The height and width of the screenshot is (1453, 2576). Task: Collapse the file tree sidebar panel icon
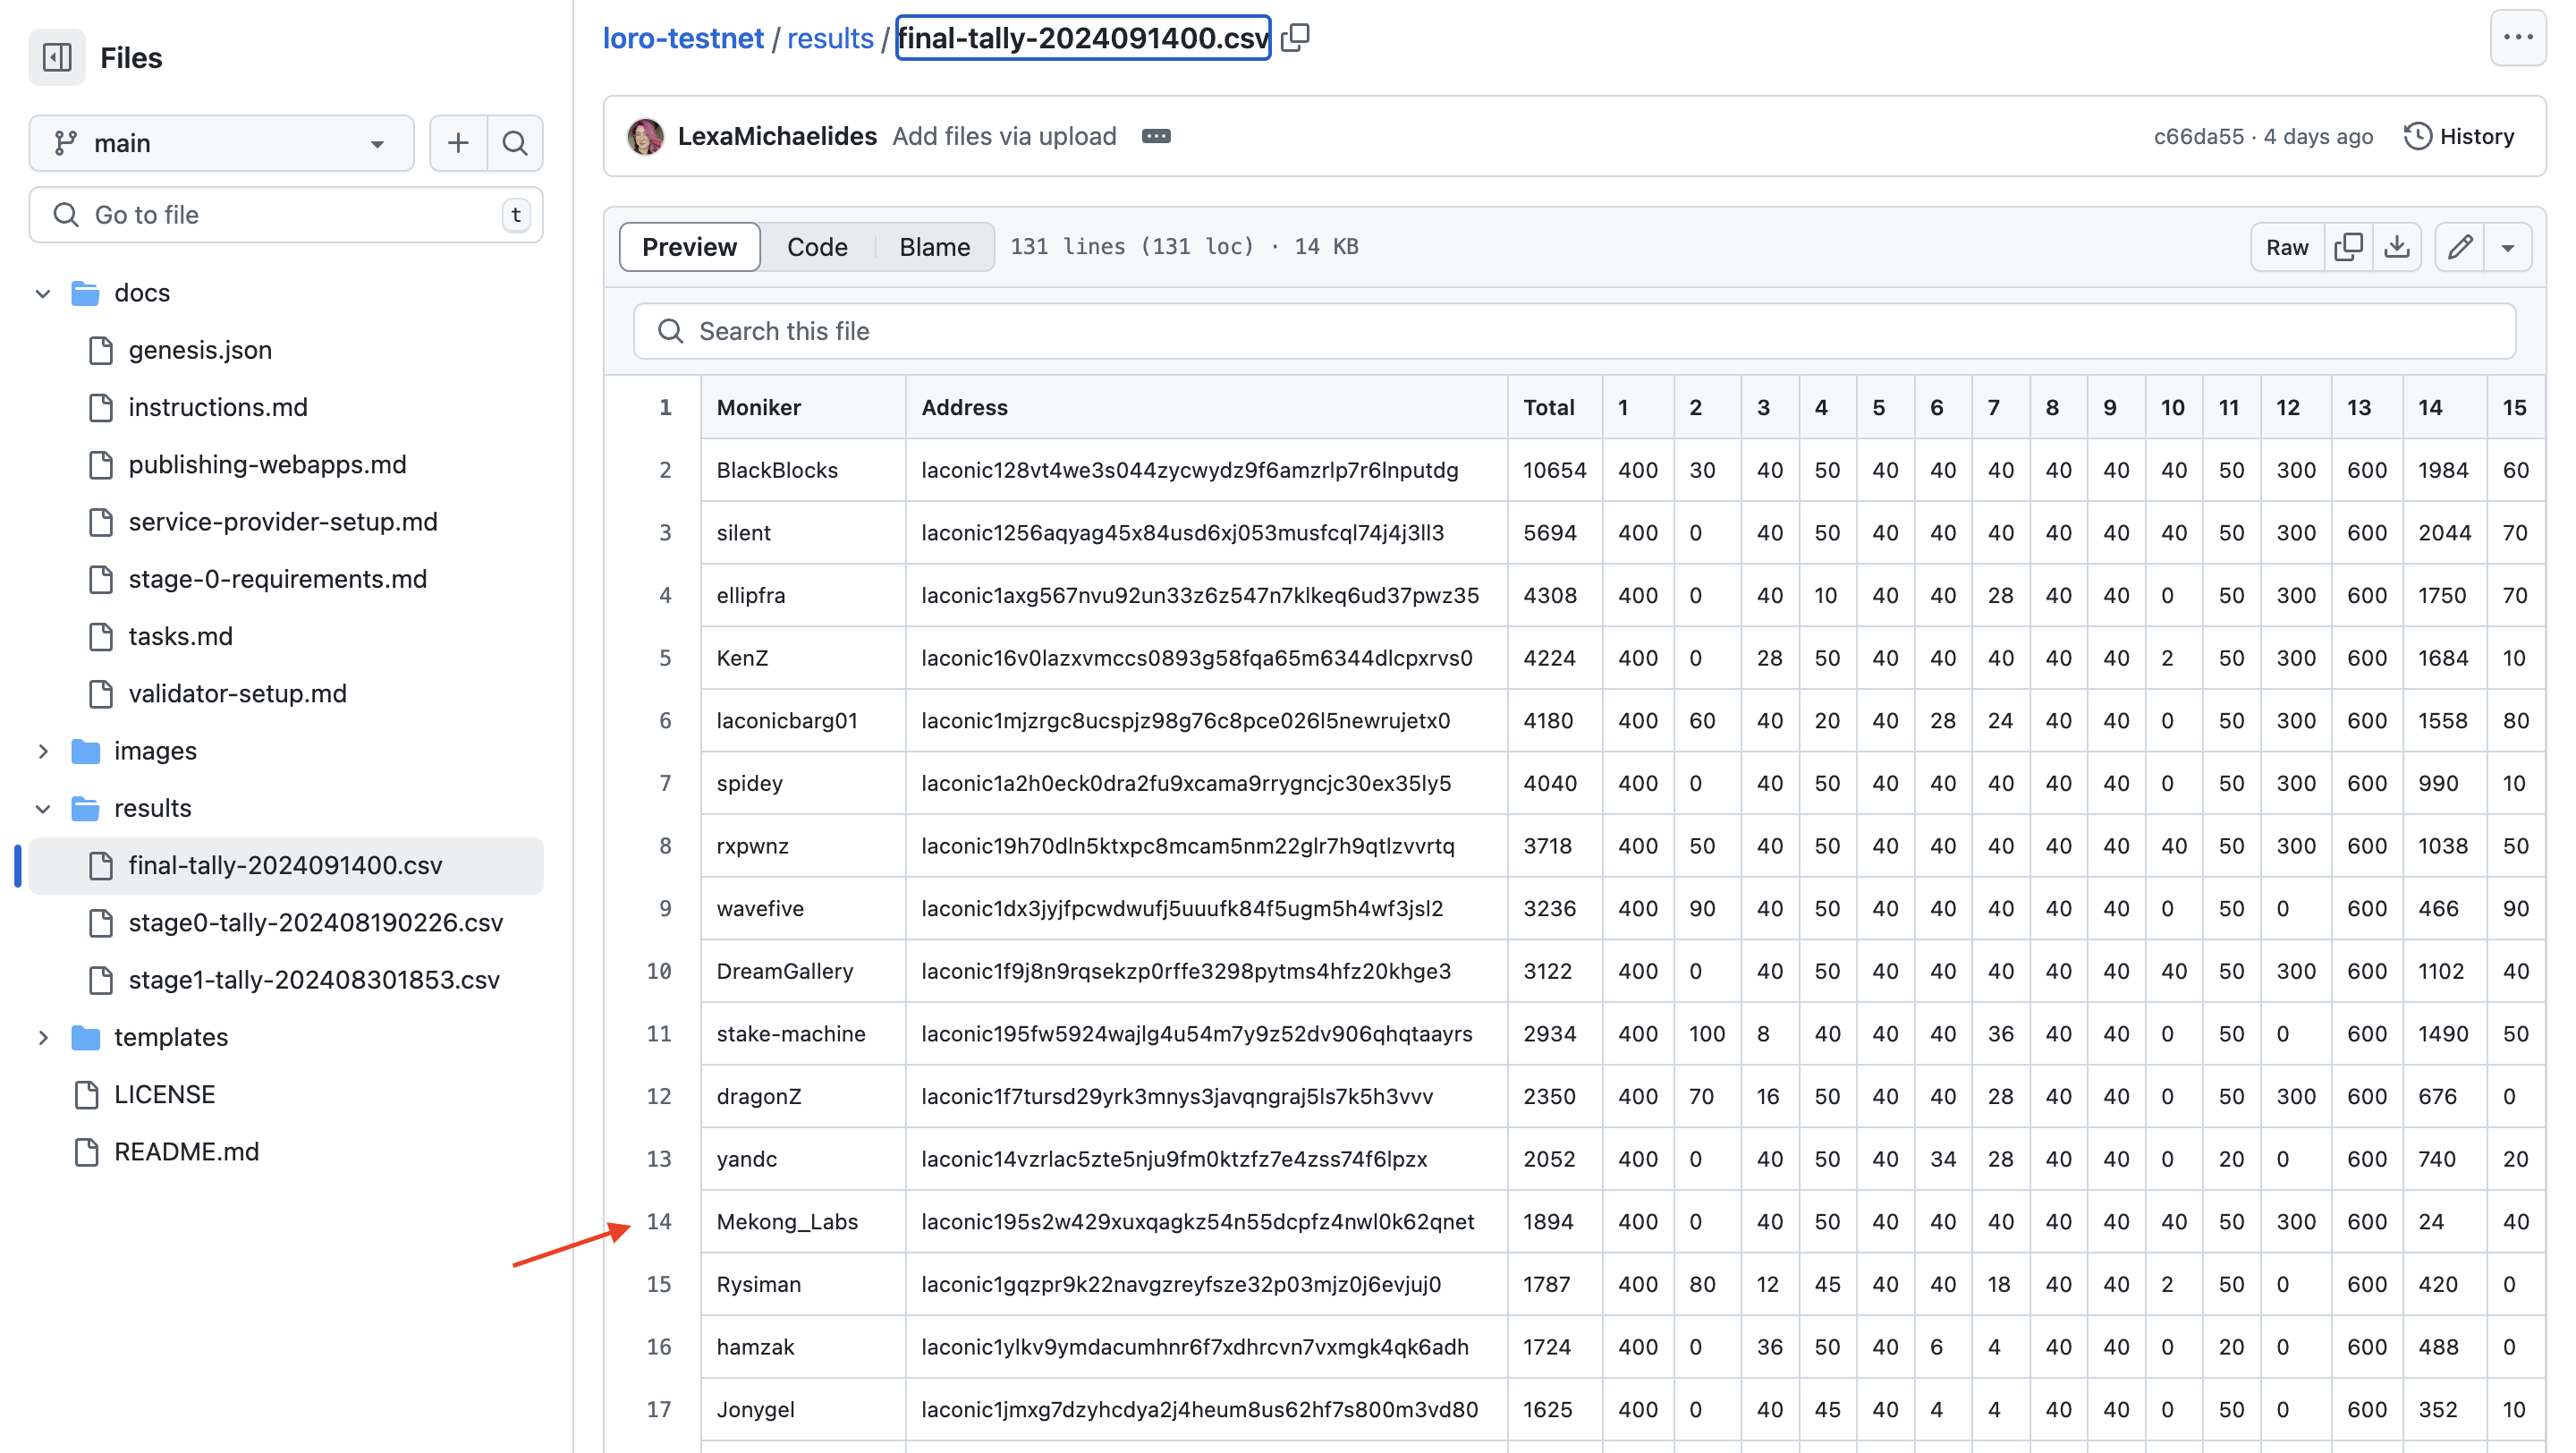57,57
